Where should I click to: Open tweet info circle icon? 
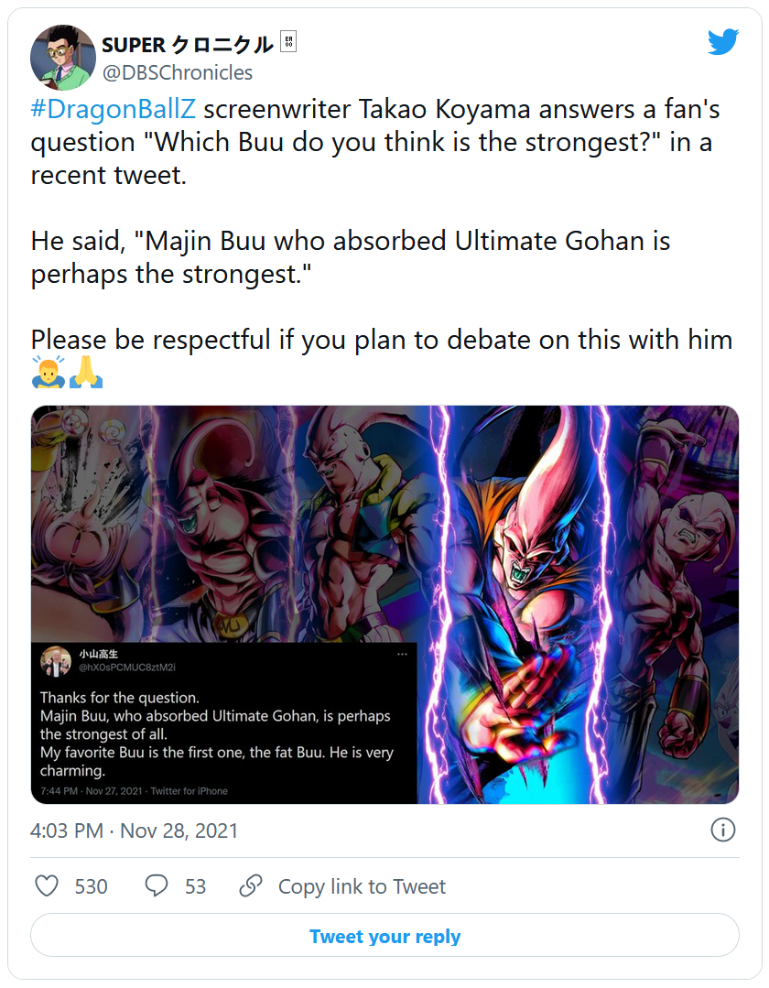[722, 830]
